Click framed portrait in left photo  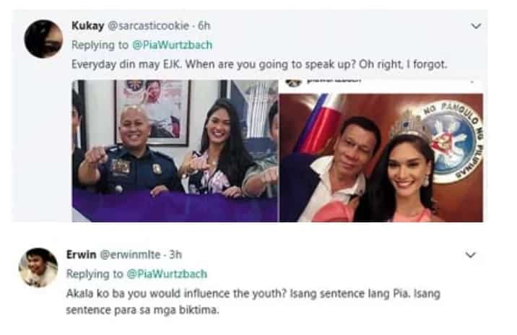click(x=152, y=113)
